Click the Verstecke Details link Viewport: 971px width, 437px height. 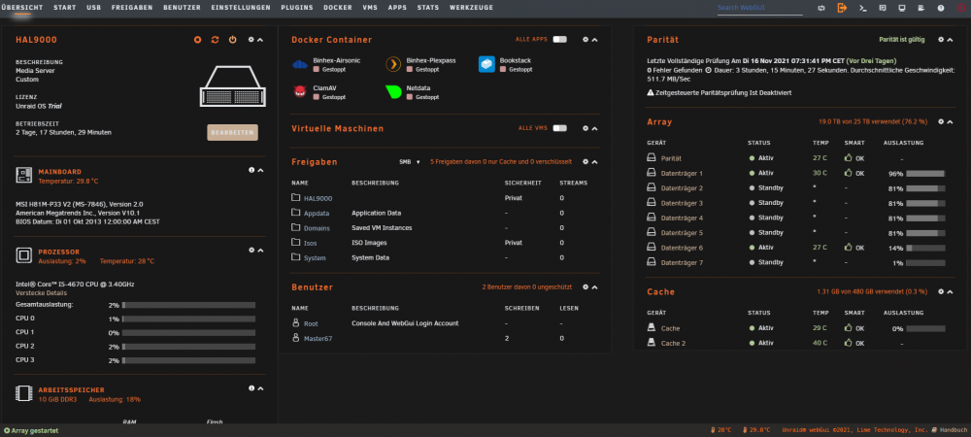pos(41,292)
